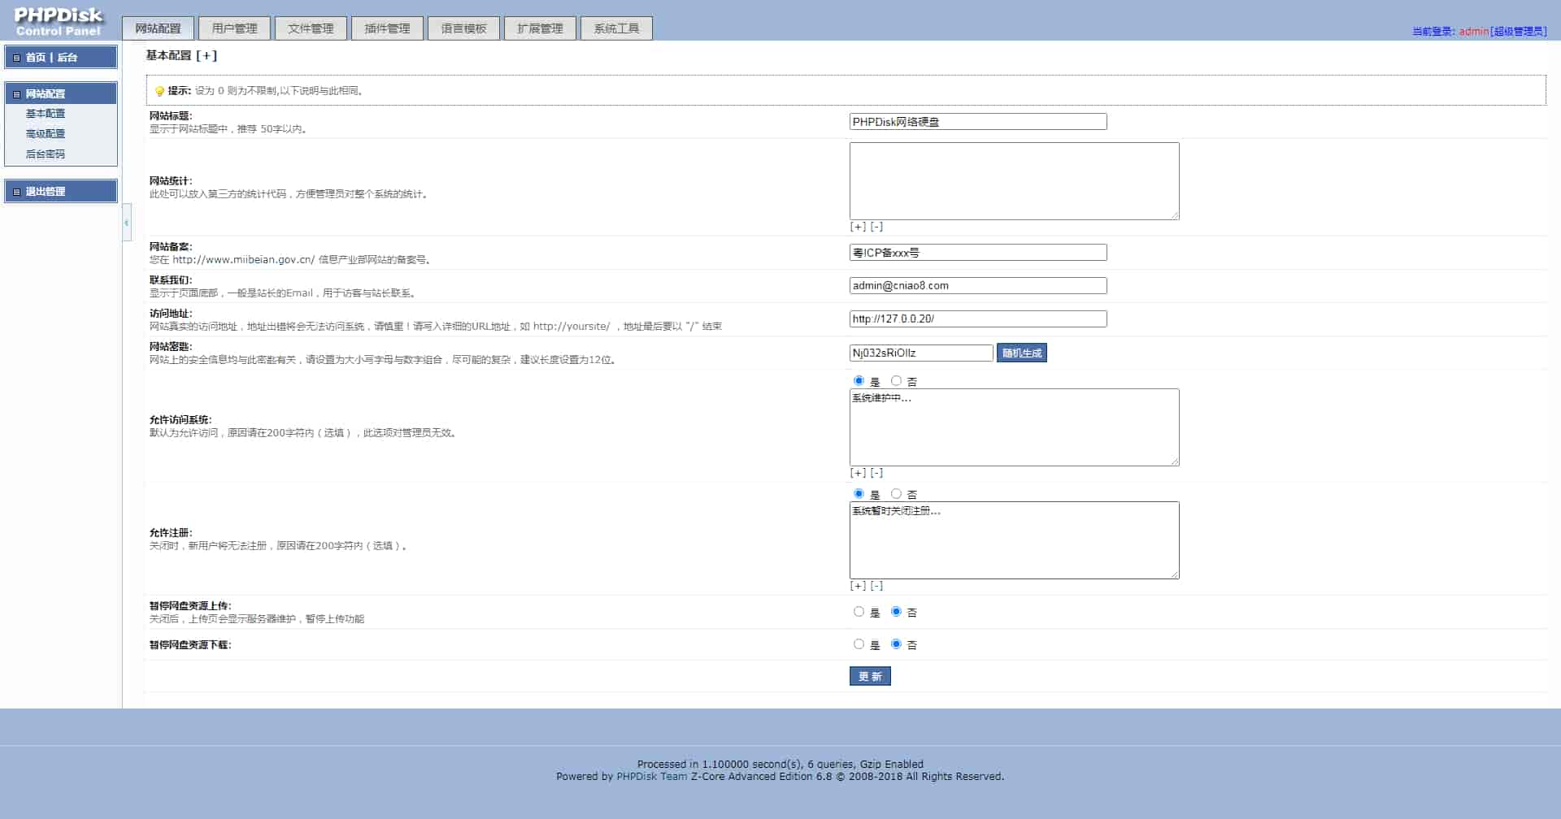Click the PHPDisk Control Panel logo

coord(59,22)
